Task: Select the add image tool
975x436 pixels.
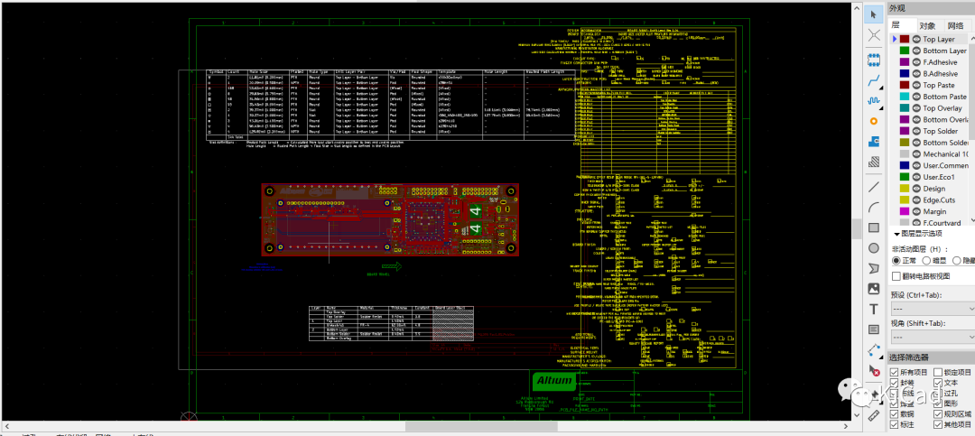Action: tap(874, 289)
